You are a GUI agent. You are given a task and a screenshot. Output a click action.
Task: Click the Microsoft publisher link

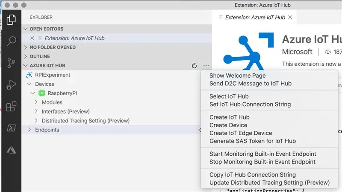[297, 52]
